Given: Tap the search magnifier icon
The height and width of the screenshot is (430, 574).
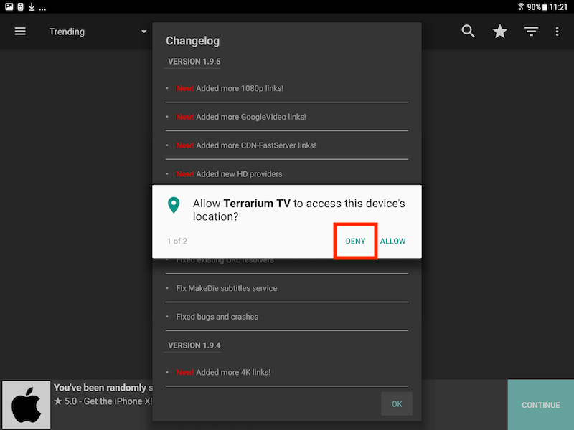Looking at the screenshot, I should click(468, 32).
